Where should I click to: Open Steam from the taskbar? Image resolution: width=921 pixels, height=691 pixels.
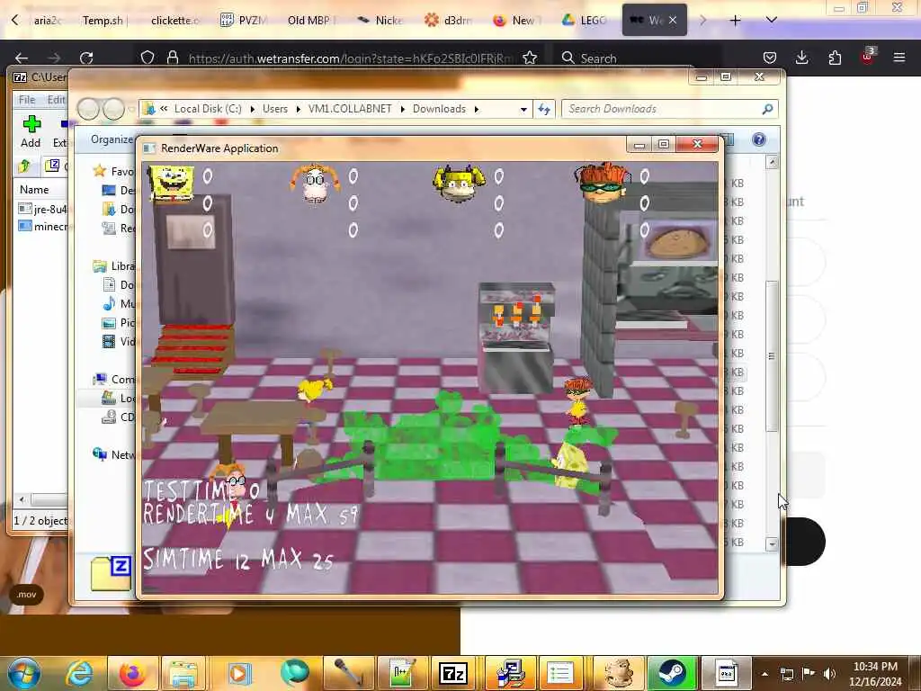click(671, 673)
